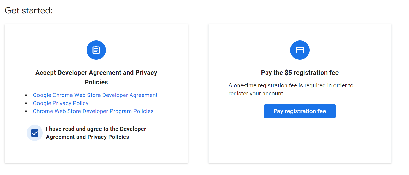Click bullet point beside Developer Agreement link
The image size is (409, 175).
coord(26,95)
